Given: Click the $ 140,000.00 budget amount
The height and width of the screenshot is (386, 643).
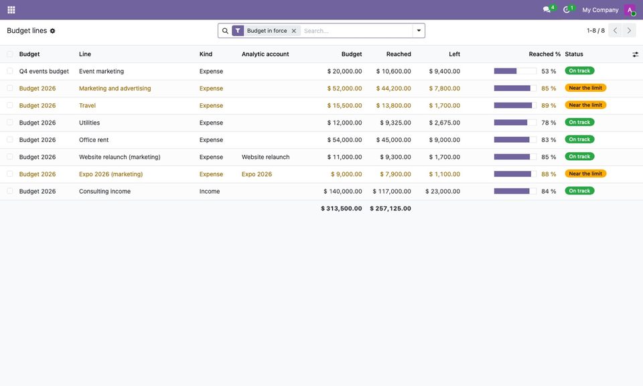Looking at the screenshot, I should (343, 192).
